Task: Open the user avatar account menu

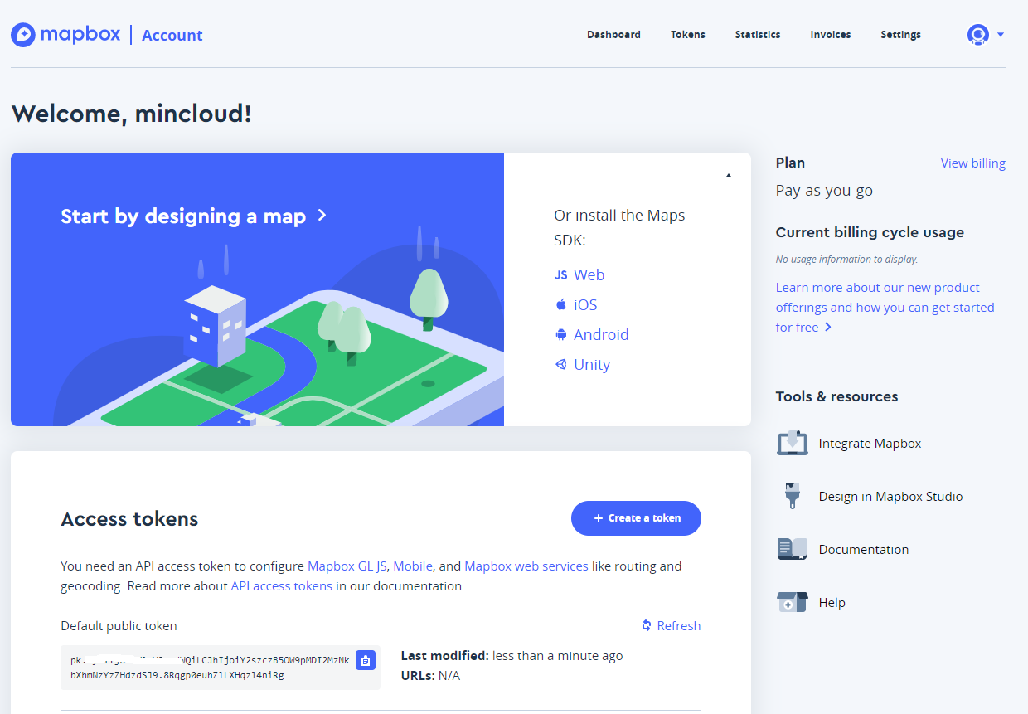Action: pos(978,35)
